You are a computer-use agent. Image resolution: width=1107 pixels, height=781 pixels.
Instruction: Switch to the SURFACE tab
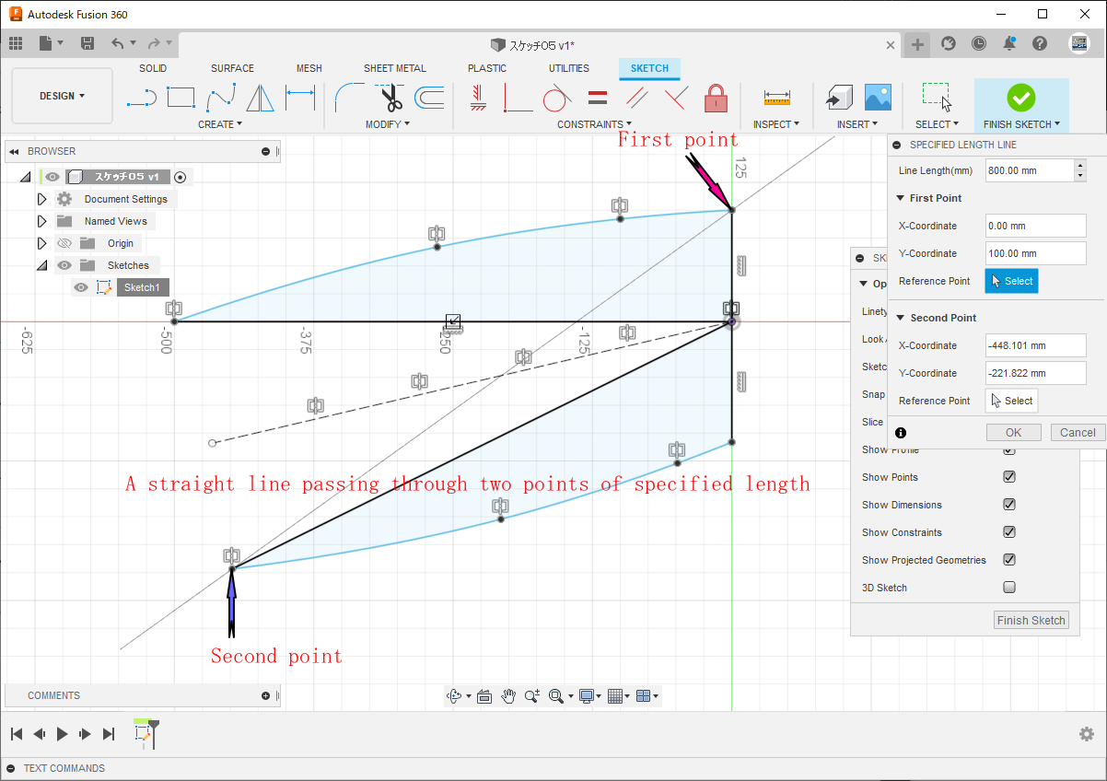(x=232, y=68)
